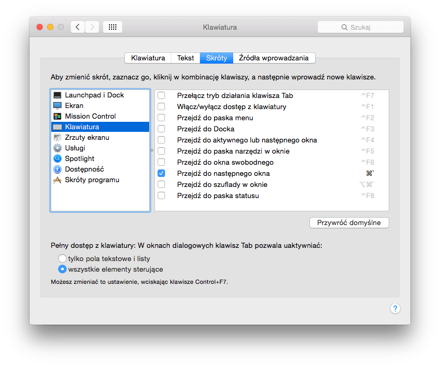440x367 pixels.
Task: Open help with the question mark button
Action: [x=395, y=309]
